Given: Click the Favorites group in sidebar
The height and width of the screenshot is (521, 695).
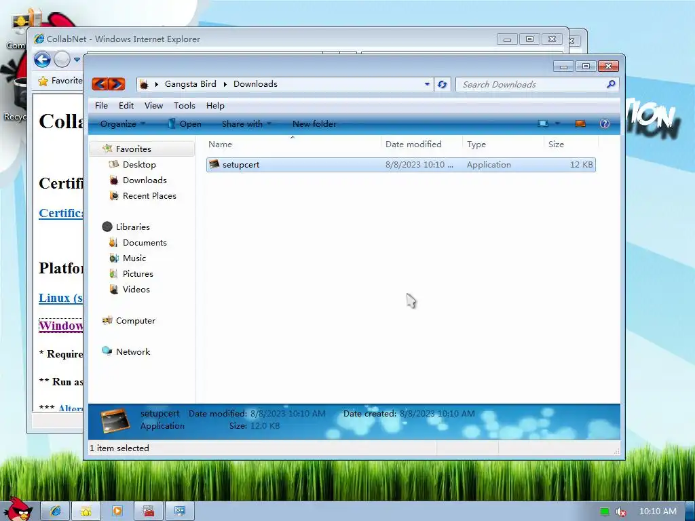Looking at the screenshot, I should click(133, 149).
